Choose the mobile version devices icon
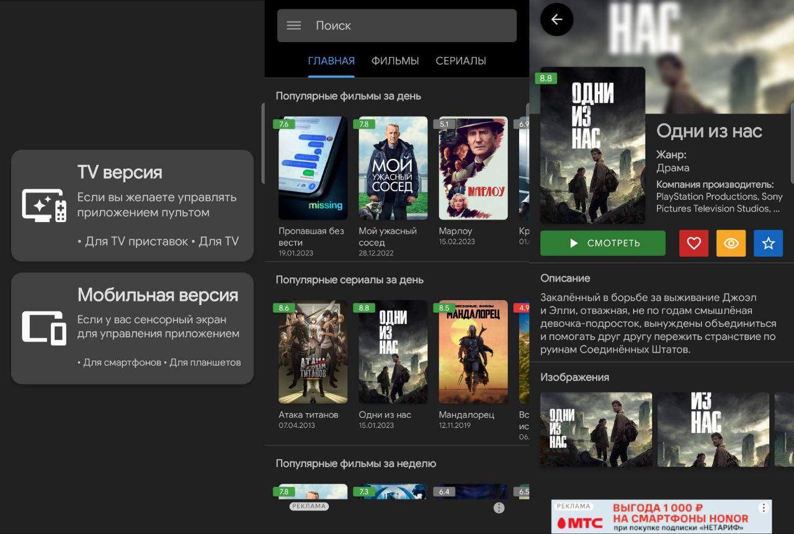The image size is (794, 534). pos(44,327)
